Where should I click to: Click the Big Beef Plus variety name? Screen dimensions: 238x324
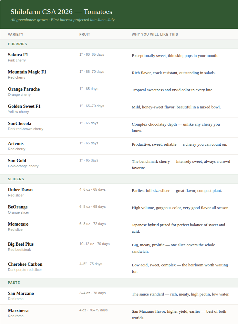(x=21, y=244)
